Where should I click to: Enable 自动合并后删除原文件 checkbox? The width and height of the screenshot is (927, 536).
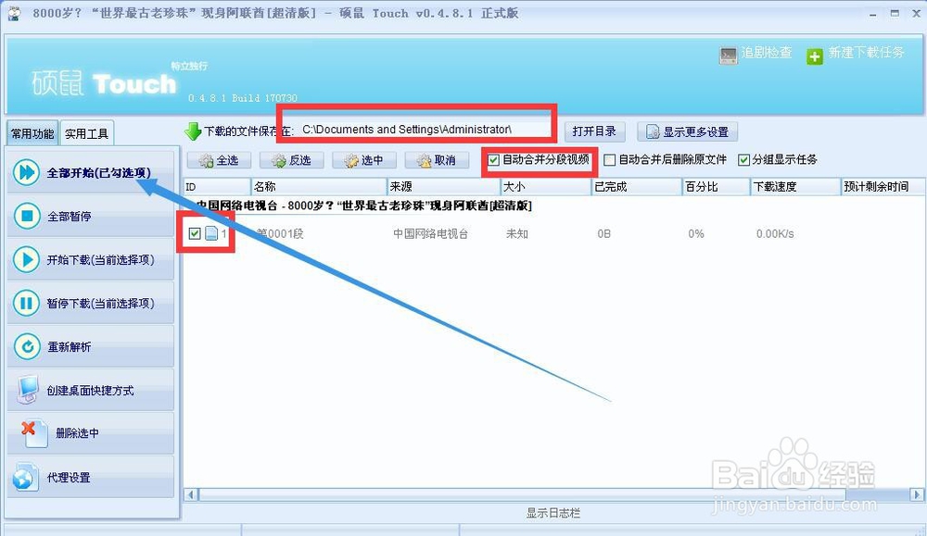pos(610,160)
